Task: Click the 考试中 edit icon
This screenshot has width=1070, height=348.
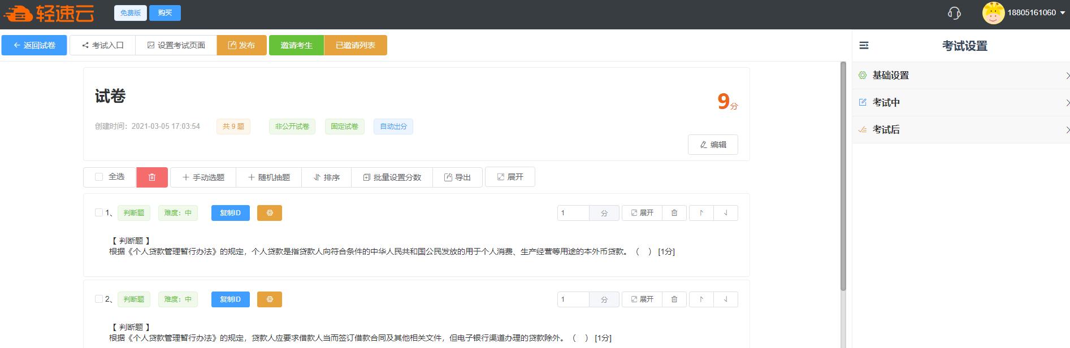Action: click(x=863, y=102)
